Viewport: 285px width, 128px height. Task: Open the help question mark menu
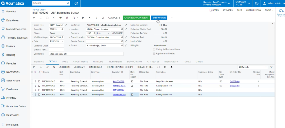click(x=257, y=3)
